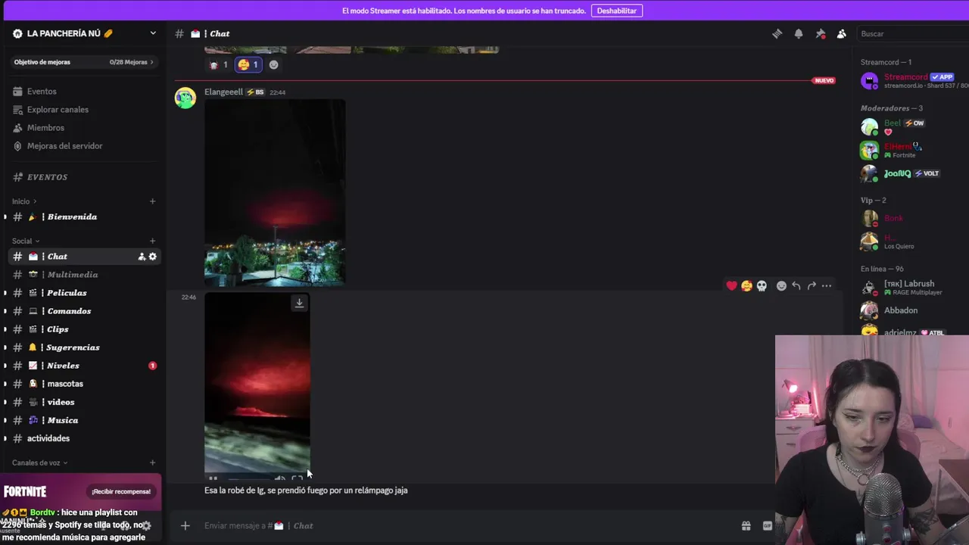Reply to the message arrow
Screen dimensions: 969x545
coord(796,285)
